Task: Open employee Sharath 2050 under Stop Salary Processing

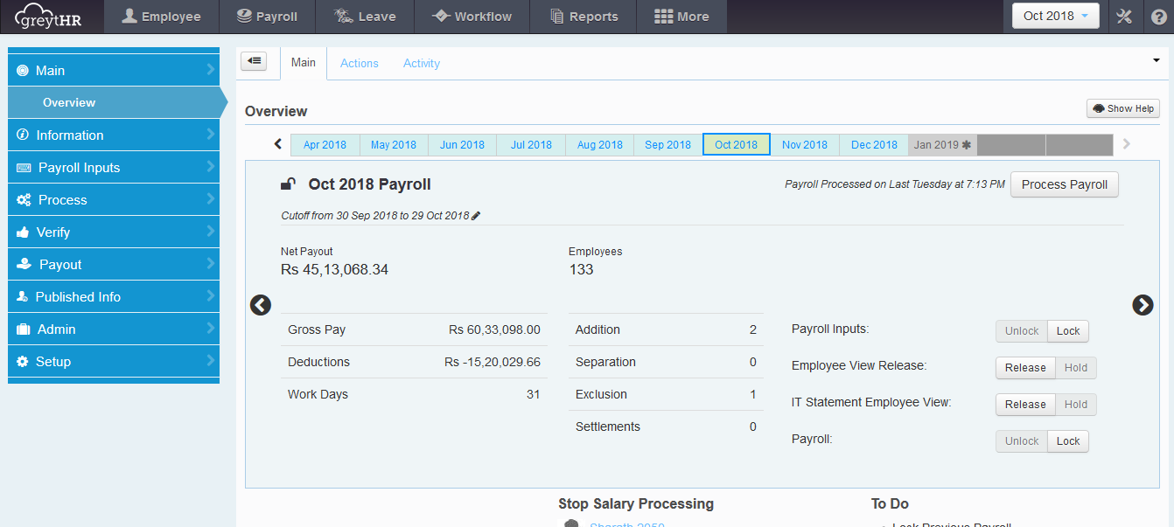Action: point(627,523)
